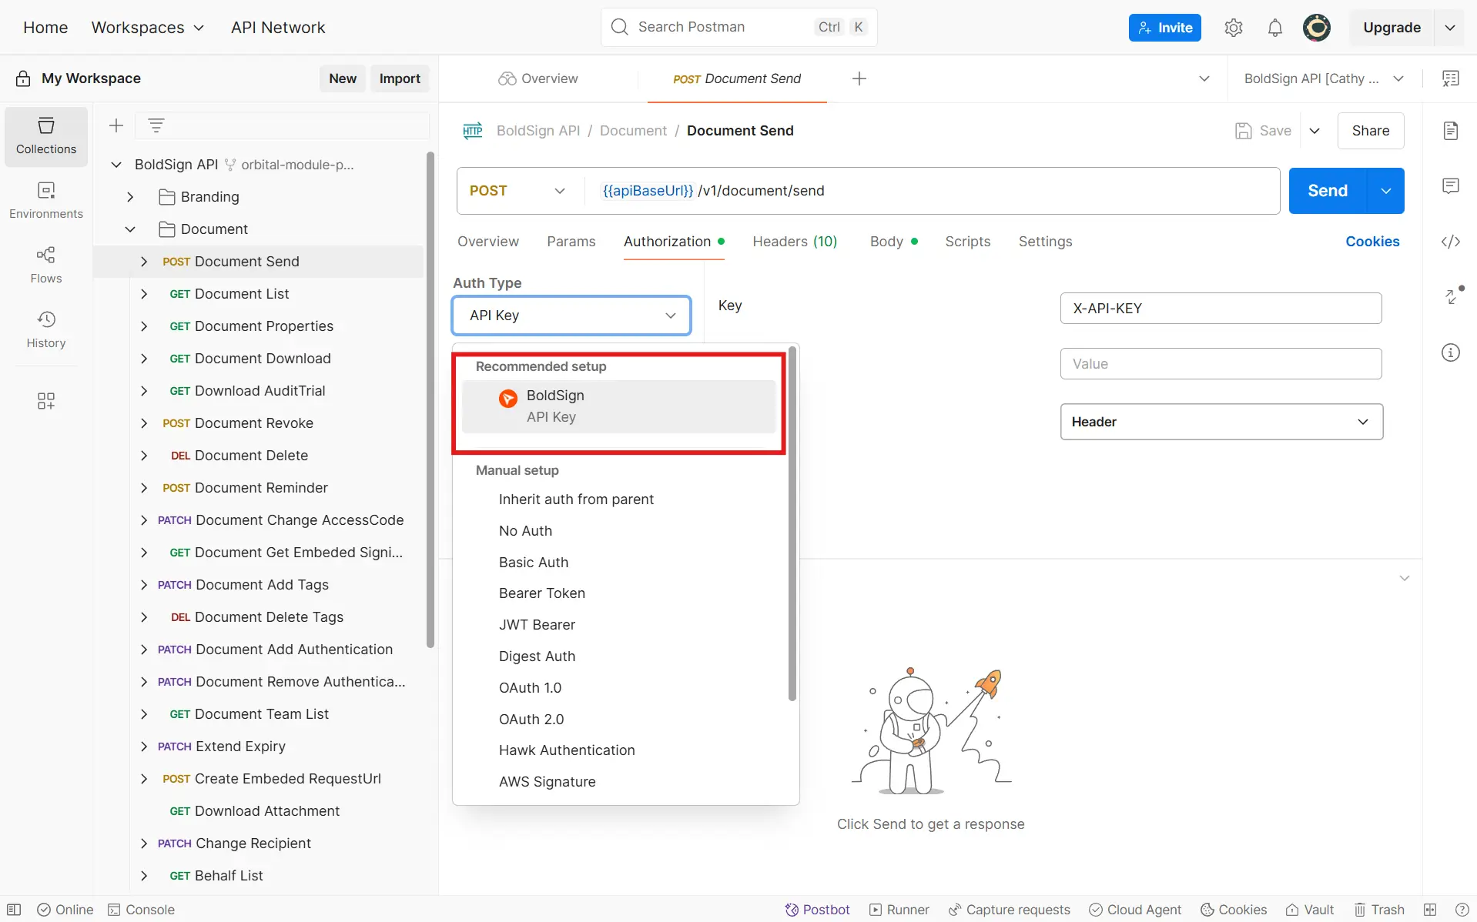Image resolution: width=1477 pixels, height=922 pixels.
Task: Open the Runner in status bar
Action: [x=899, y=910]
